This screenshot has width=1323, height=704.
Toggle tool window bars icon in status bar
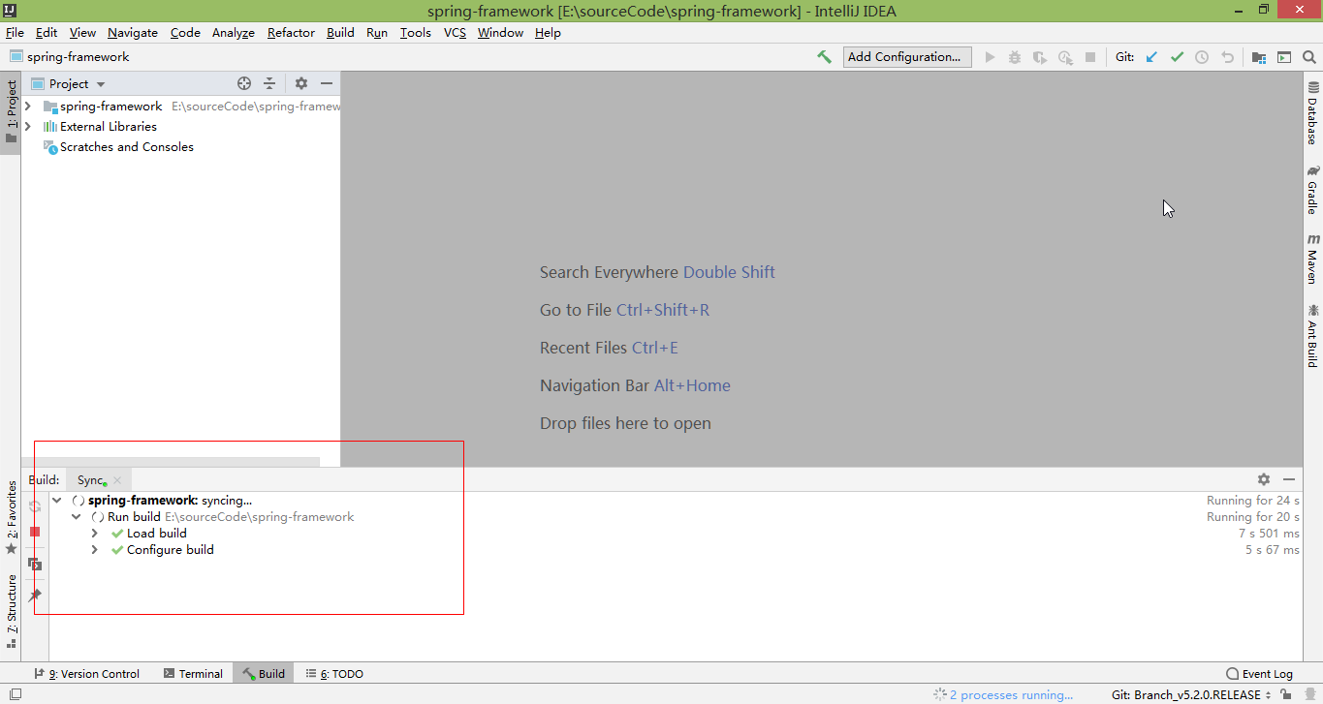click(15, 694)
